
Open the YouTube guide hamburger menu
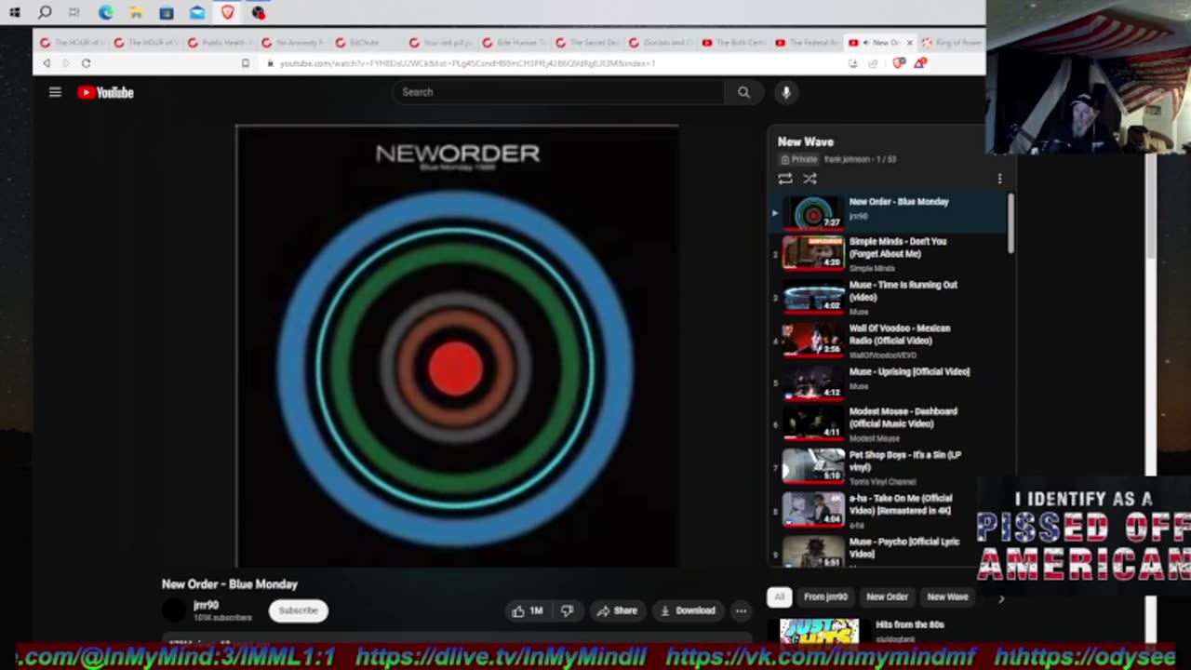point(55,92)
